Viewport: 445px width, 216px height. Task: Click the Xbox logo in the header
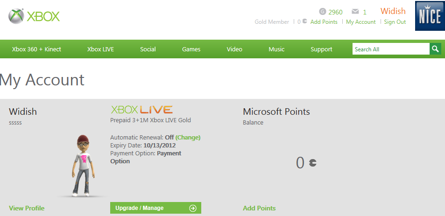34,16
